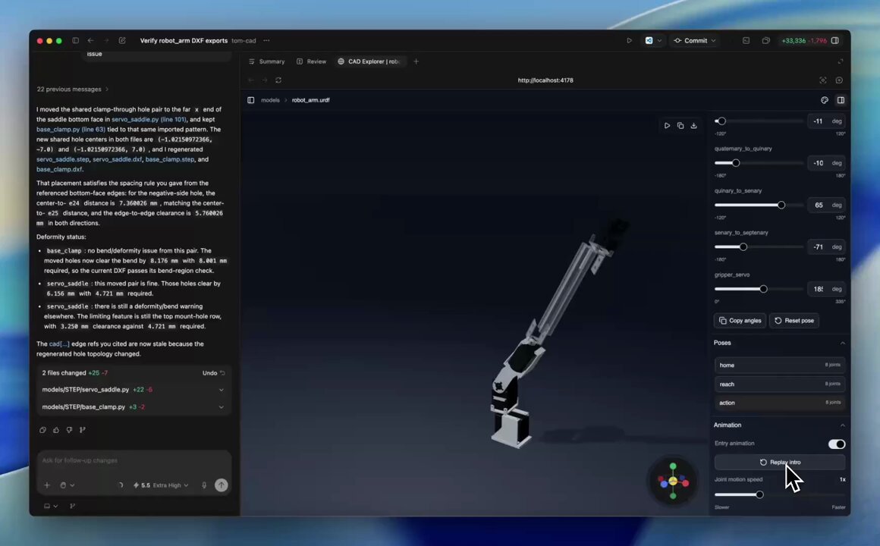Viewport: 880px width, 546px height.
Task: Open servo_saddle.py (line 101) link
Action: (149, 120)
